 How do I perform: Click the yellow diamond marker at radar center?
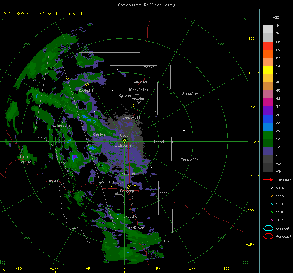pyautogui.click(x=124, y=141)
